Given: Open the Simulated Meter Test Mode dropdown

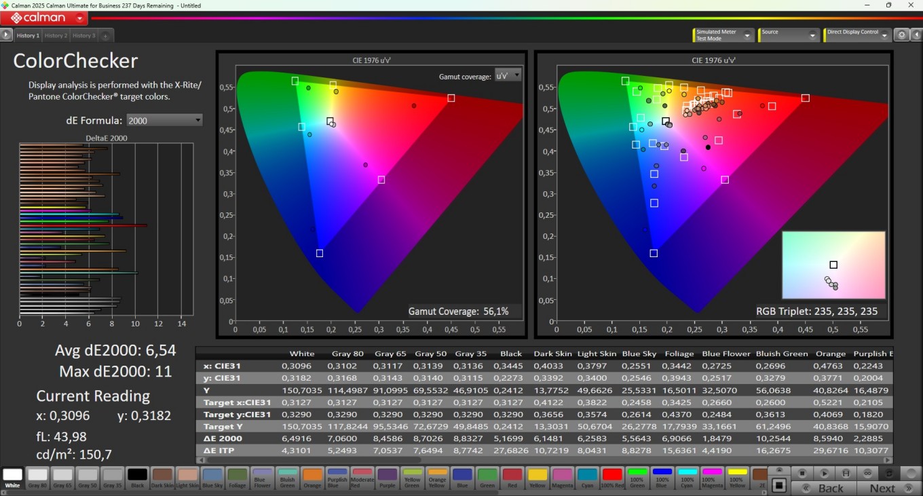Looking at the screenshot, I should 723,35.
